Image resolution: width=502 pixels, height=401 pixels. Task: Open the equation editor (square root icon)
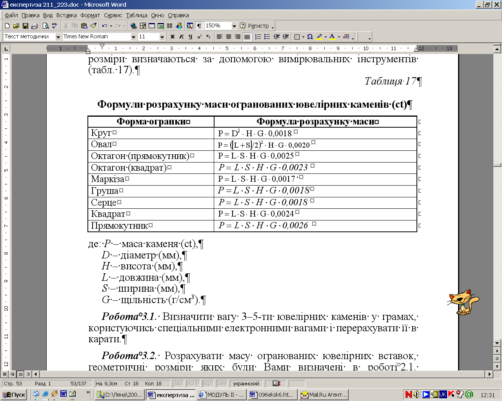click(346, 36)
